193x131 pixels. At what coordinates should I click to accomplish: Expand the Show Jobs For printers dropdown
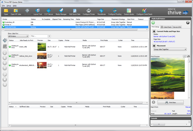[18, 36]
